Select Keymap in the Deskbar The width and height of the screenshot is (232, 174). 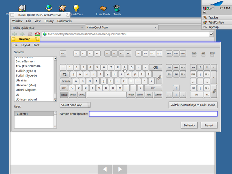pos(217,27)
